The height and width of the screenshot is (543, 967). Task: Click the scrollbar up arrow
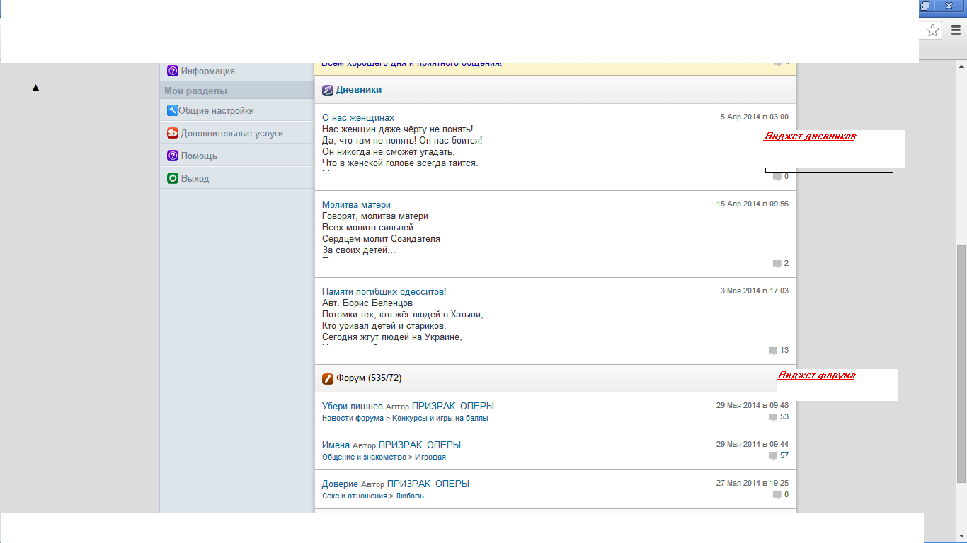click(961, 66)
